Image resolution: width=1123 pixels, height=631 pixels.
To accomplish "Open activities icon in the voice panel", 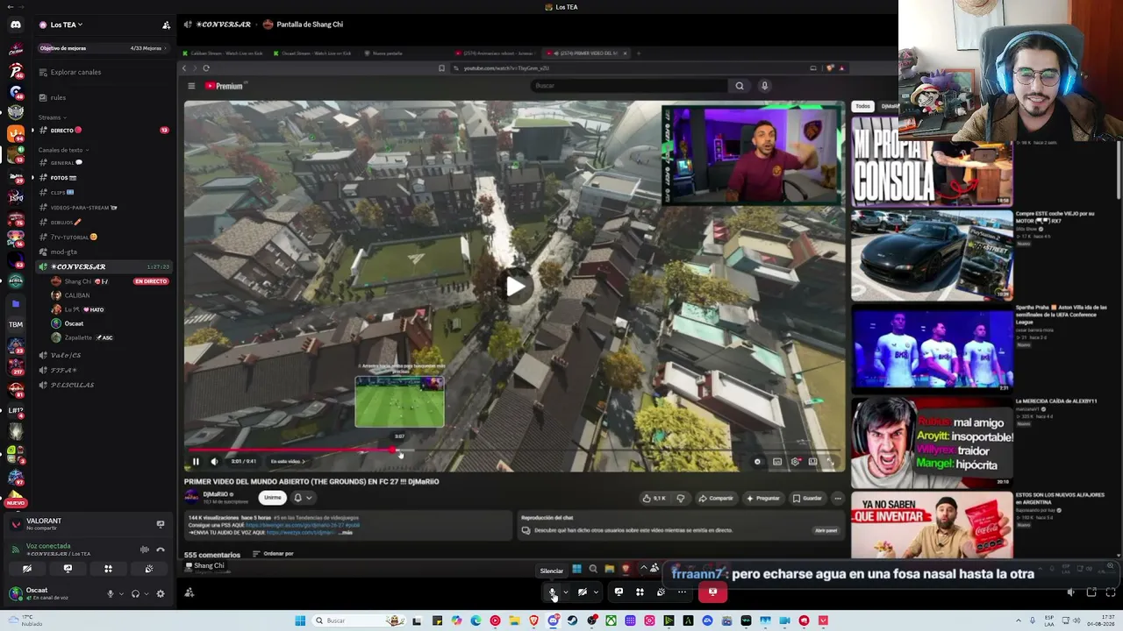I will click(108, 569).
